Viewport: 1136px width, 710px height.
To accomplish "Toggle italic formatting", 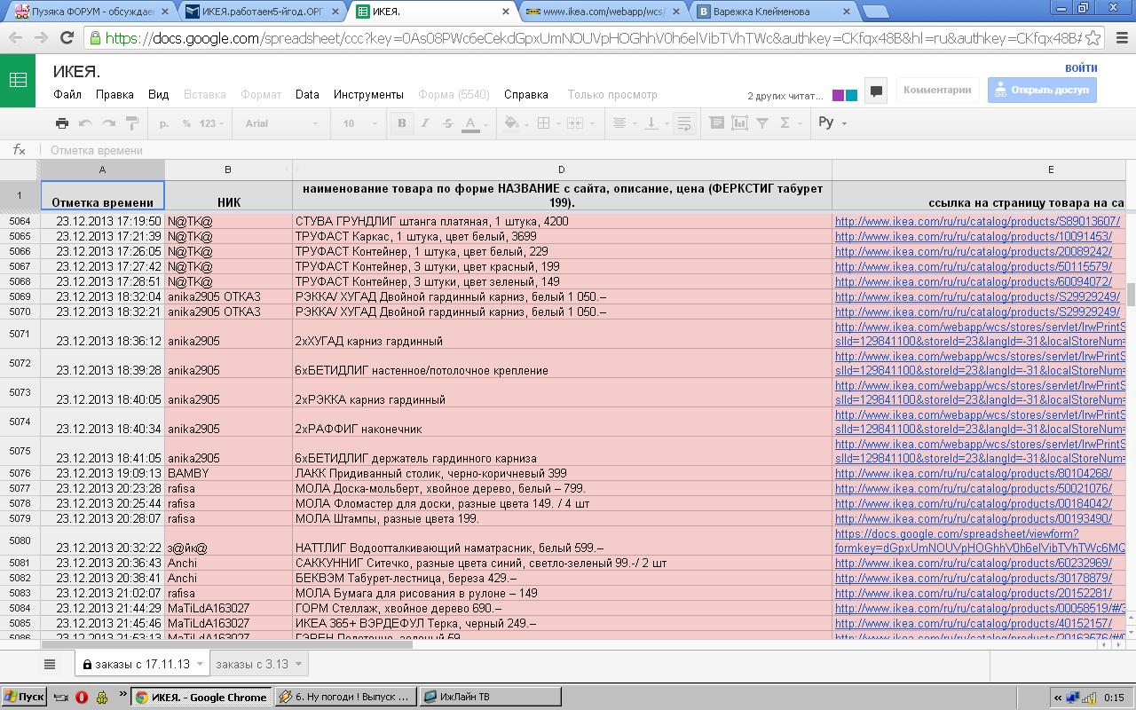I will tap(425, 123).
